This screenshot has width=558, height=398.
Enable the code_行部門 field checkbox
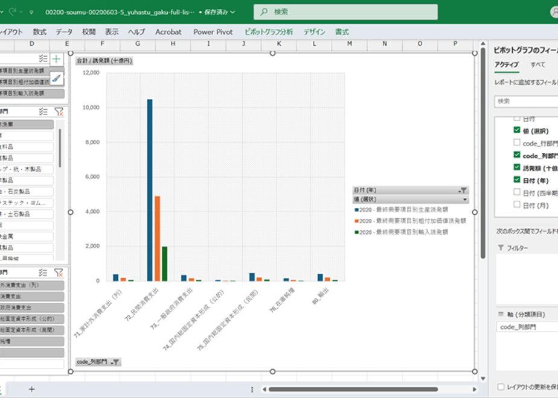click(x=517, y=142)
